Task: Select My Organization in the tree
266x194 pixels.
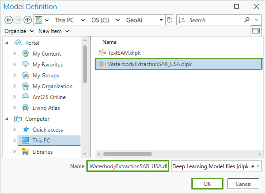Action: coord(52,86)
